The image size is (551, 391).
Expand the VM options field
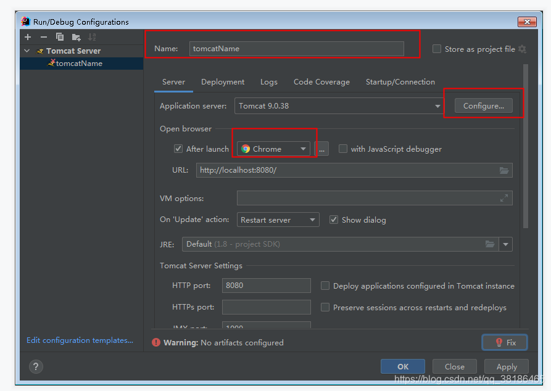coord(504,198)
